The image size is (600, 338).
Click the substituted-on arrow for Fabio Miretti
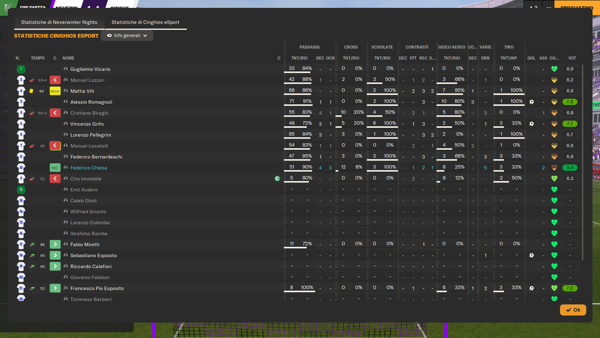[55, 245]
